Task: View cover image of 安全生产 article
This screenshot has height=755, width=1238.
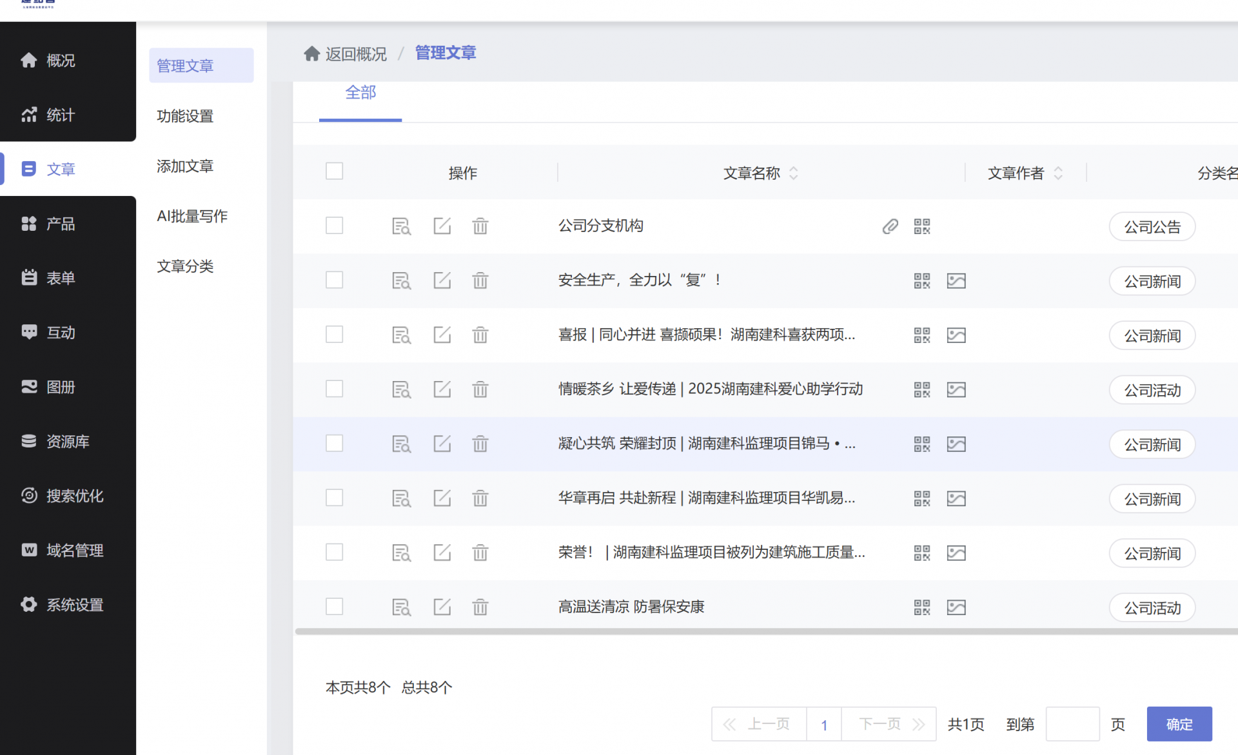Action: click(956, 280)
